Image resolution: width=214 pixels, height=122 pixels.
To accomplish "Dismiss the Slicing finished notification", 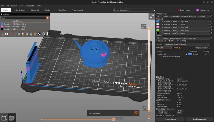I will click(x=136, y=113).
